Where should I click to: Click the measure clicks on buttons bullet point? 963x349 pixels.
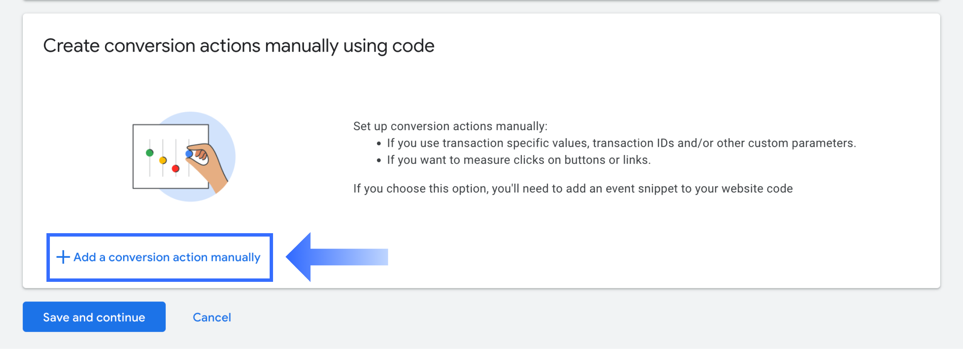[519, 160]
